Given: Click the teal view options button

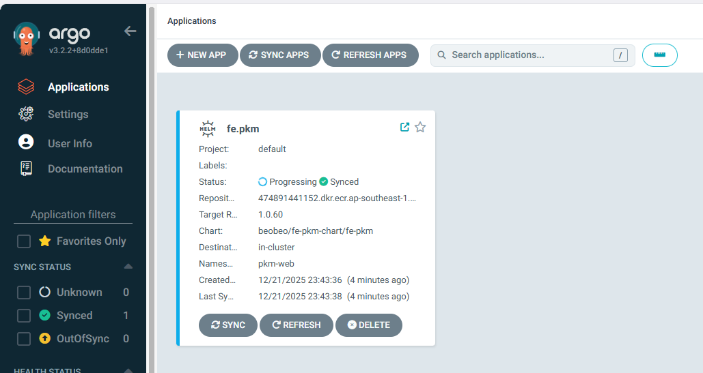Looking at the screenshot, I should 659,55.
